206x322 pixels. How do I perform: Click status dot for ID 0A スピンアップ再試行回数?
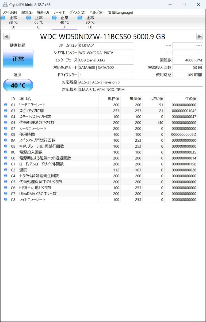pos(6,140)
